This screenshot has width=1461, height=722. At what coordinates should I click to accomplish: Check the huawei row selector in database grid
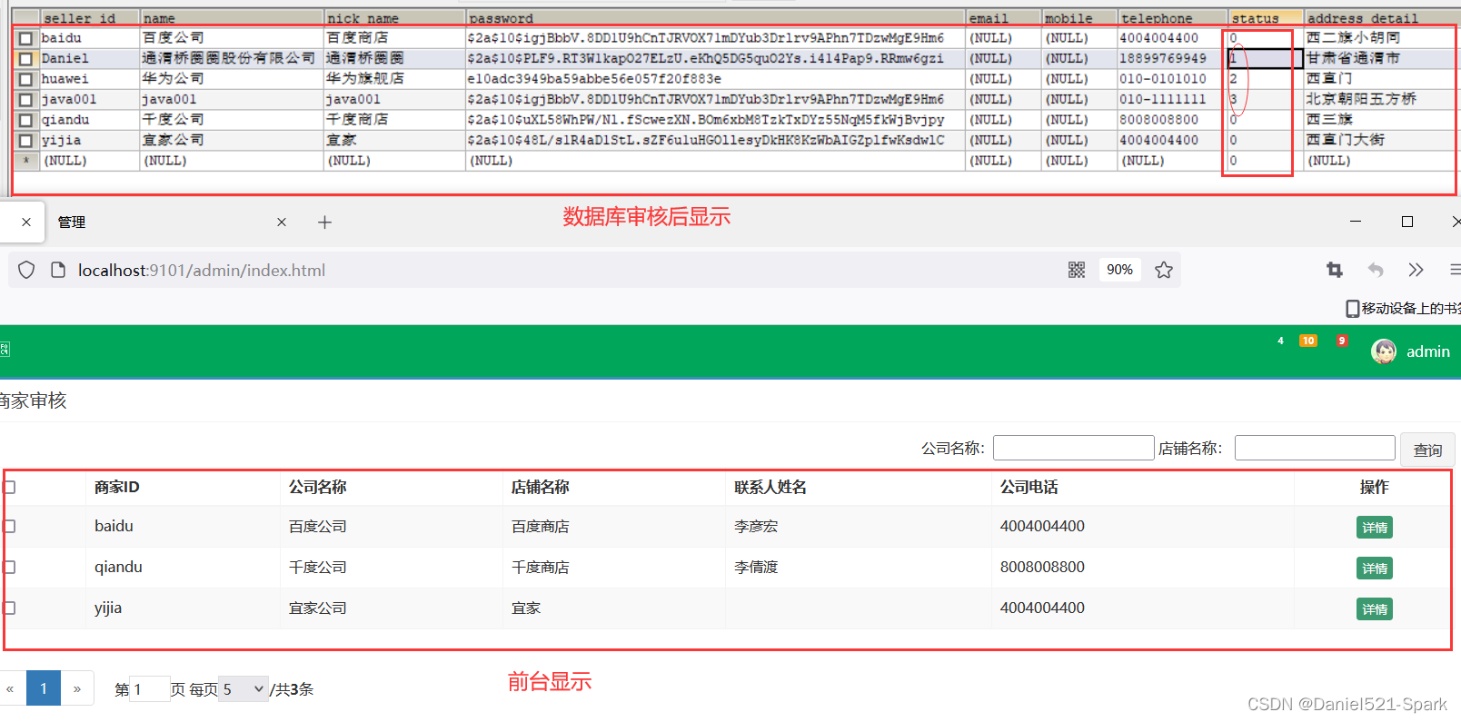click(25, 79)
